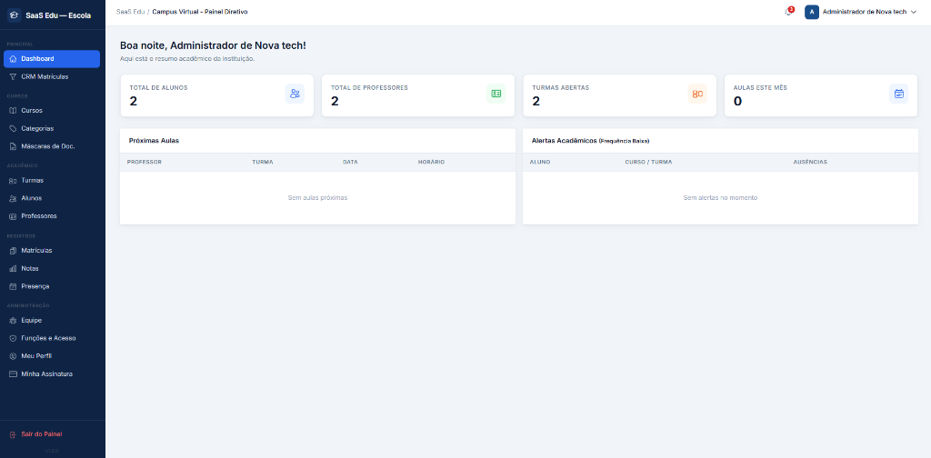The width and height of the screenshot is (931, 458).
Task: Open Máscaras de Doc. menu item
Action: 47,145
